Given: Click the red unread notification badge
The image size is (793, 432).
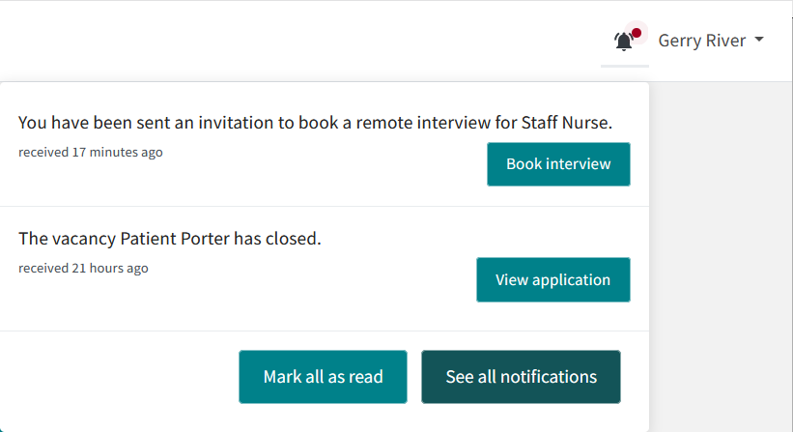Looking at the screenshot, I should click(637, 33).
